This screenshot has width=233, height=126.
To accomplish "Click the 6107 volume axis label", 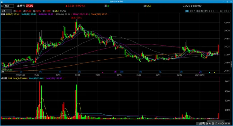I will (x=227, y=81).
